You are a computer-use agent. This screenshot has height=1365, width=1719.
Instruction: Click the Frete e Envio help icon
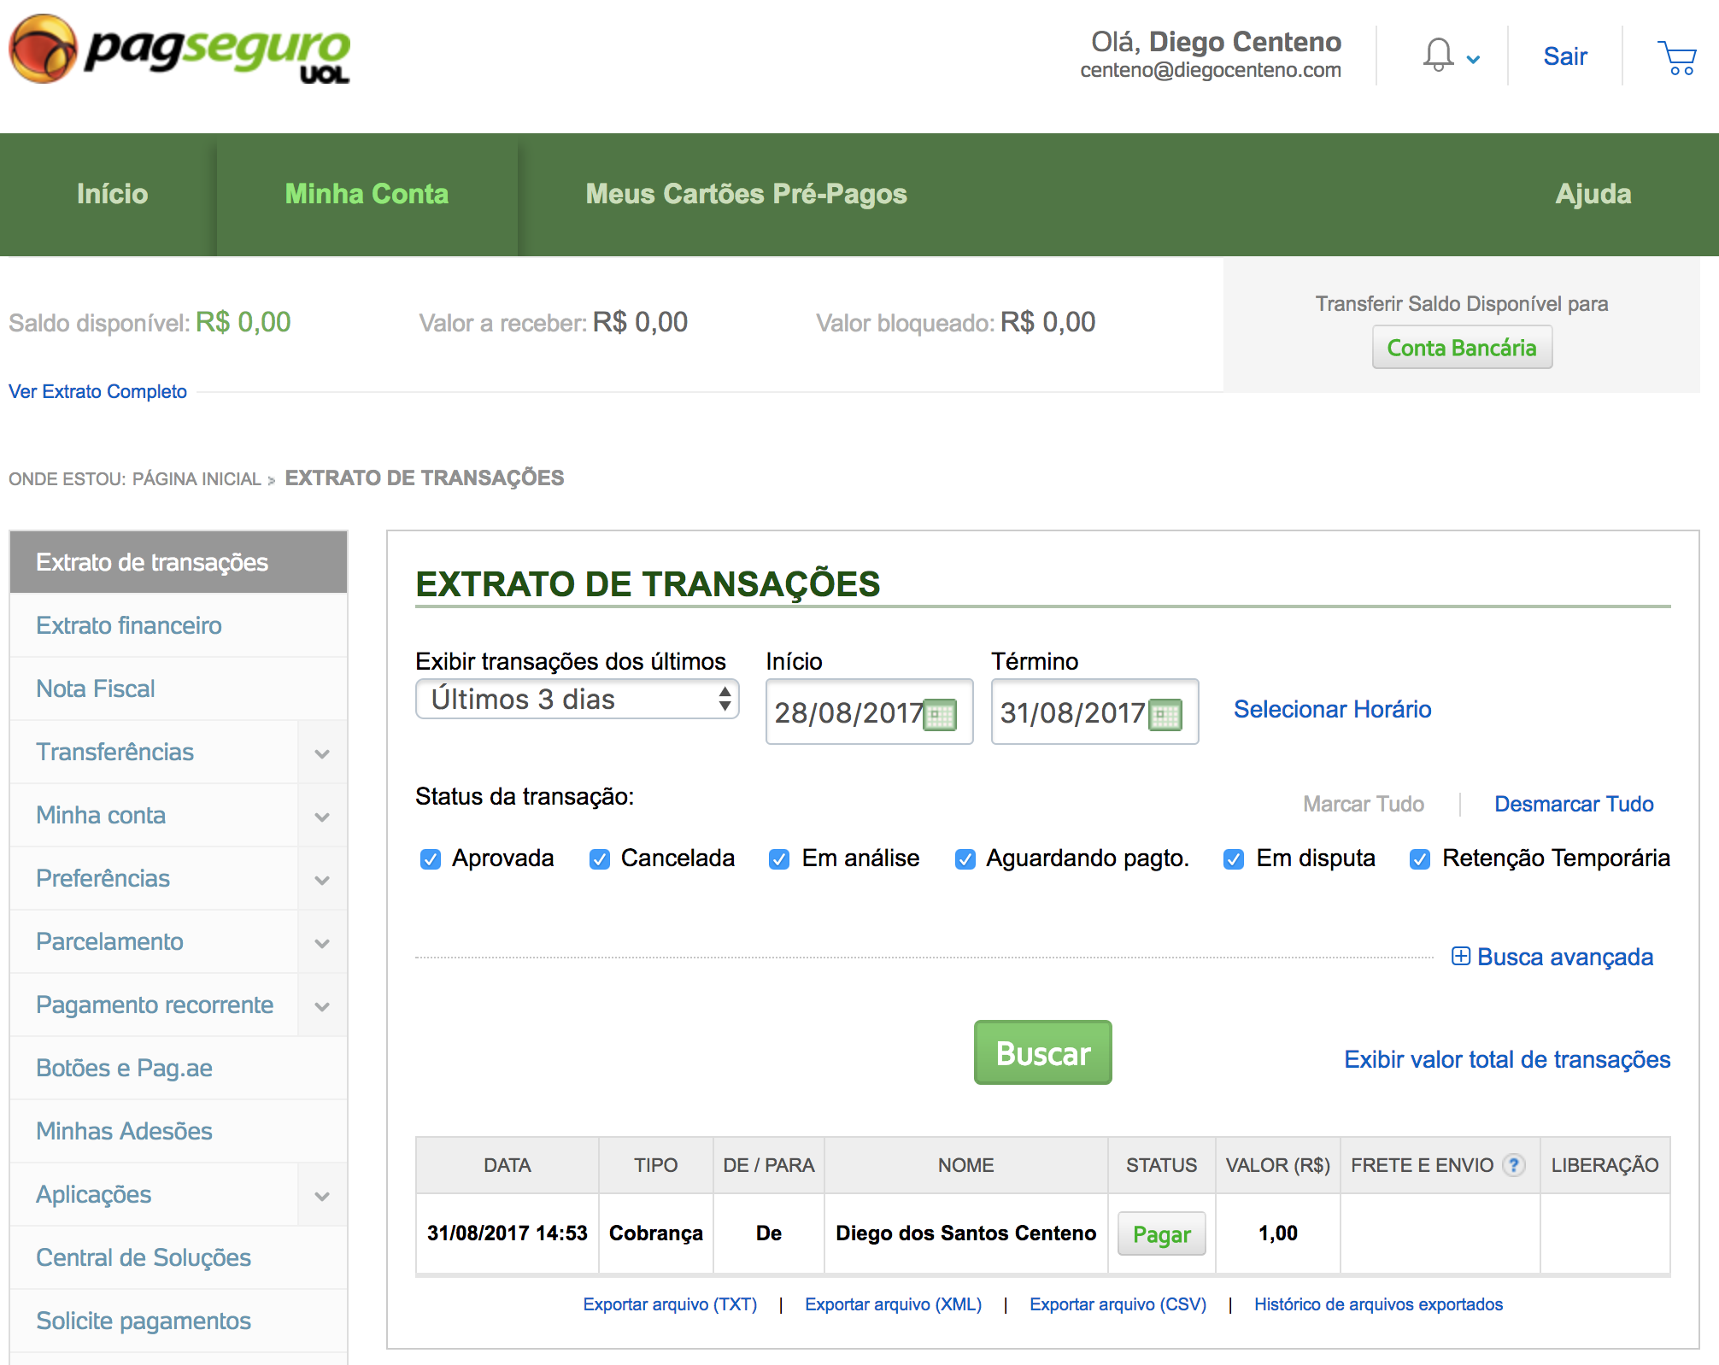(1513, 1165)
